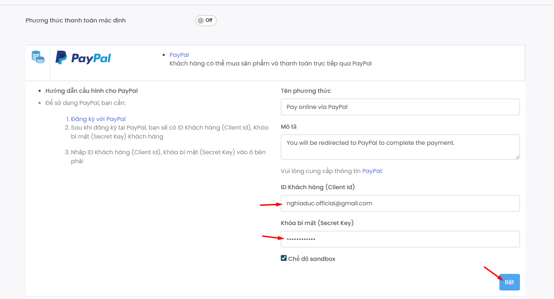
Task: Open the Đăng ký với PayPal link
Action: (98, 119)
